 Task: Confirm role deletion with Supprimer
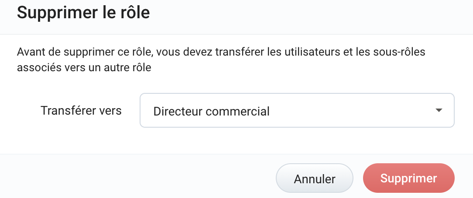coord(408,178)
